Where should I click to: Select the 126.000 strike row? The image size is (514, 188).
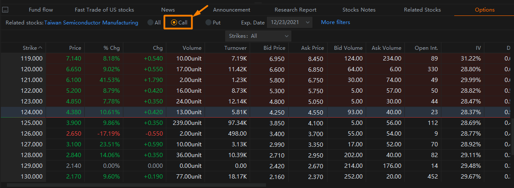[x=256, y=133]
